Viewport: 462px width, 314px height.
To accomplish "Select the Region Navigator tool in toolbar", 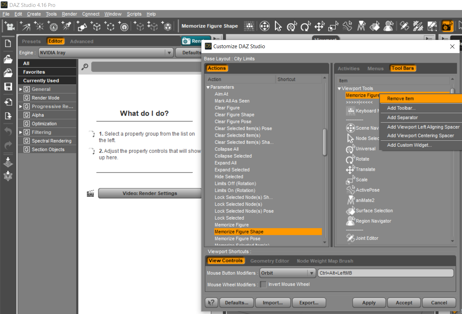I will pyautogui.click(x=389, y=26).
